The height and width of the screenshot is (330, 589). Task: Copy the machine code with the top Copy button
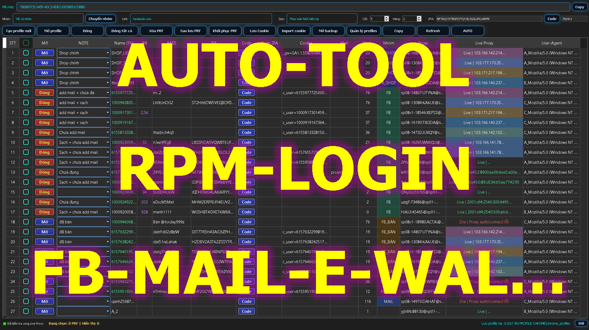tap(579, 7)
